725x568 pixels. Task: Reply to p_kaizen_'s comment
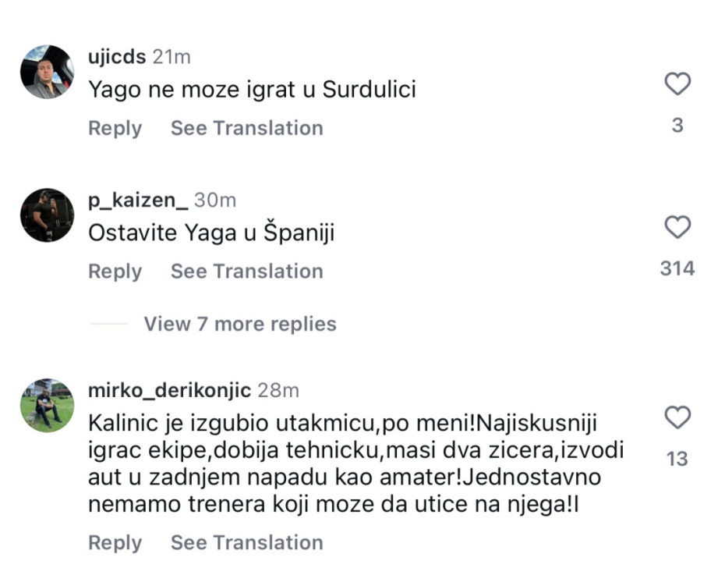click(115, 272)
